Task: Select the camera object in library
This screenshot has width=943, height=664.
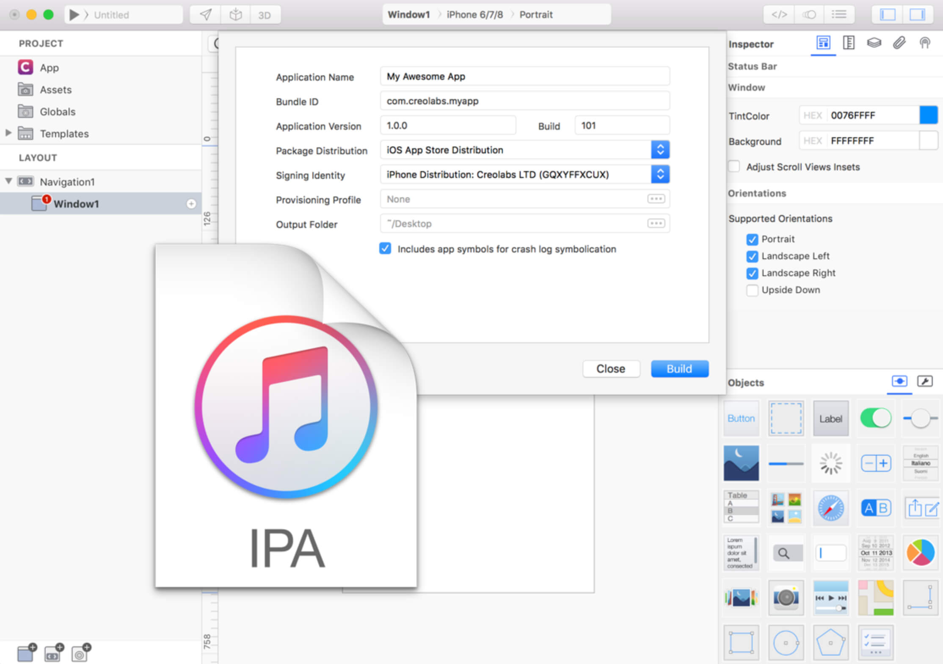Action: pyautogui.click(x=786, y=598)
